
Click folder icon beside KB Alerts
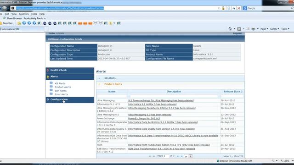point(51,83)
